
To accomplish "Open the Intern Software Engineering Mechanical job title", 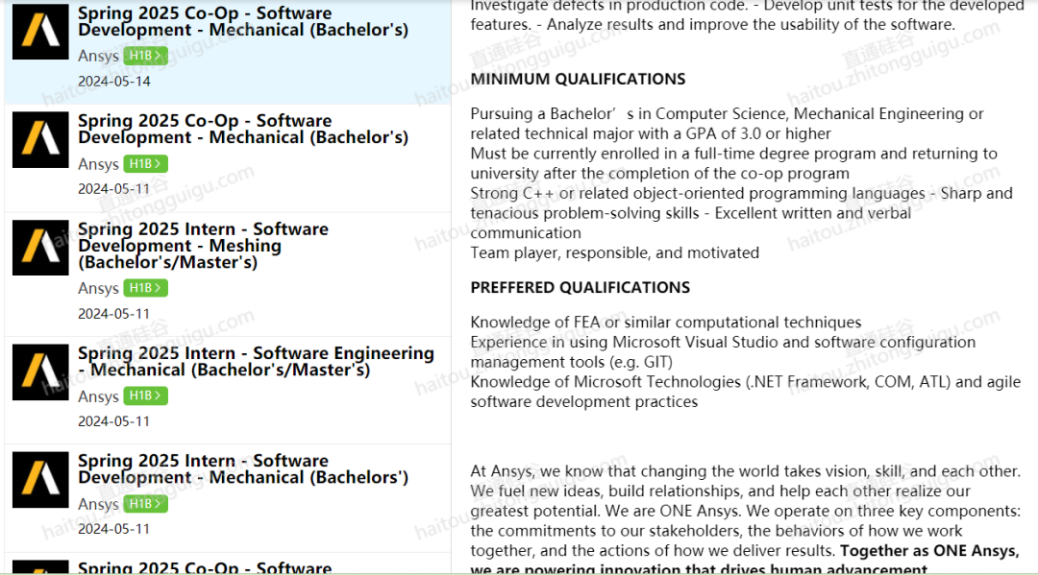I will 257,361.
